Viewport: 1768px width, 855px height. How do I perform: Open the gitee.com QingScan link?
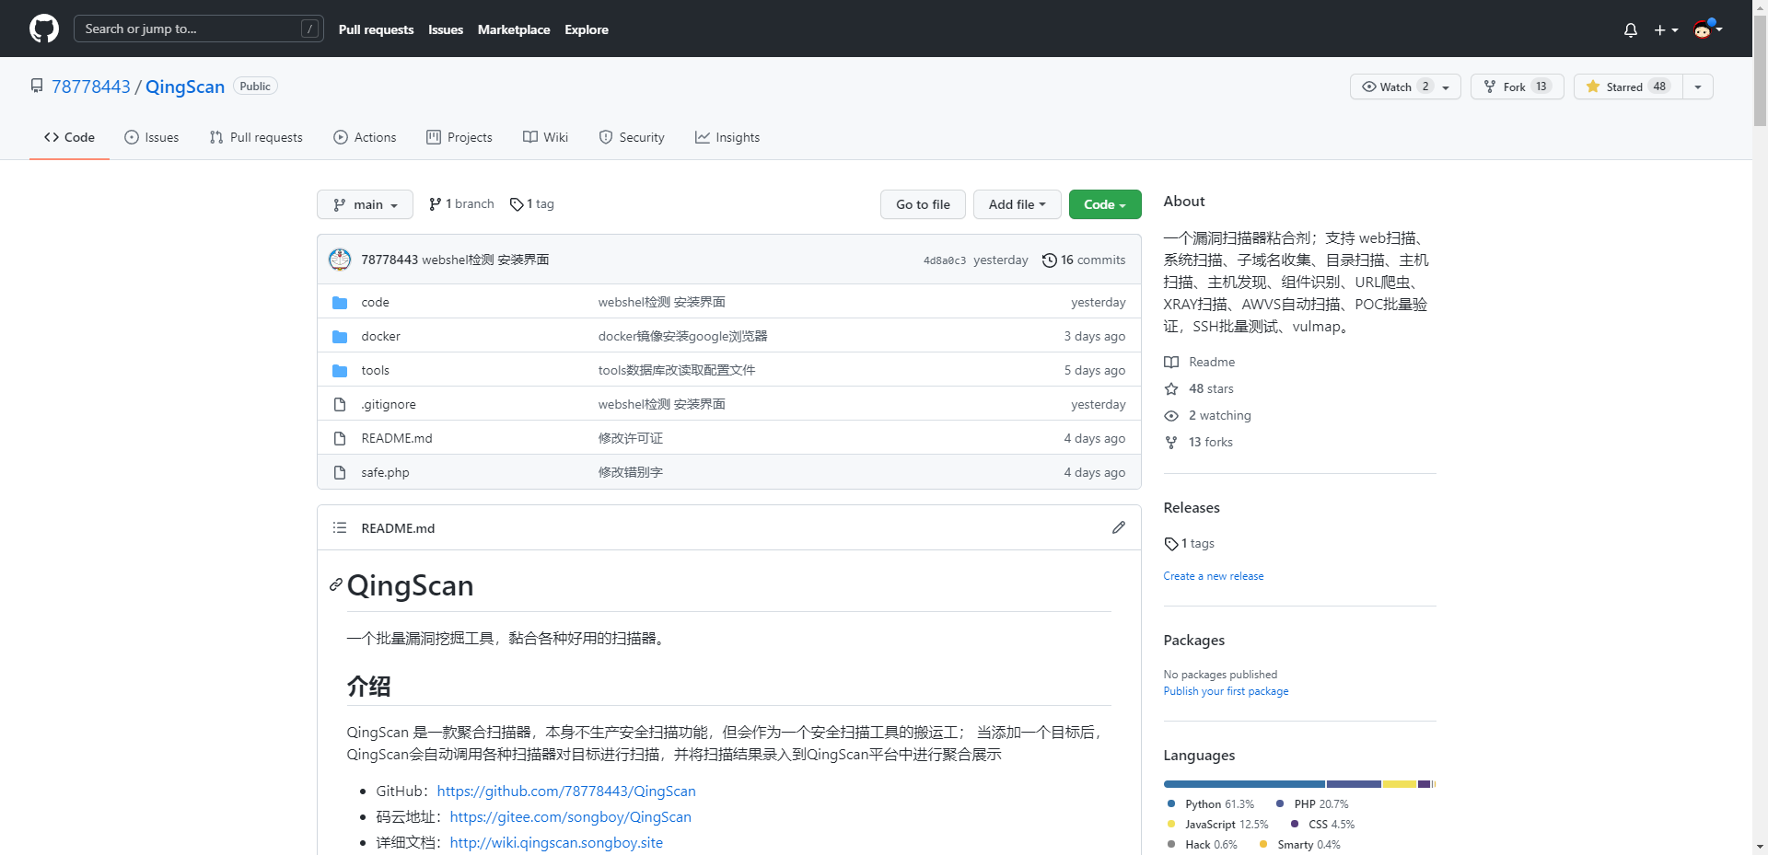click(x=571, y=817)
